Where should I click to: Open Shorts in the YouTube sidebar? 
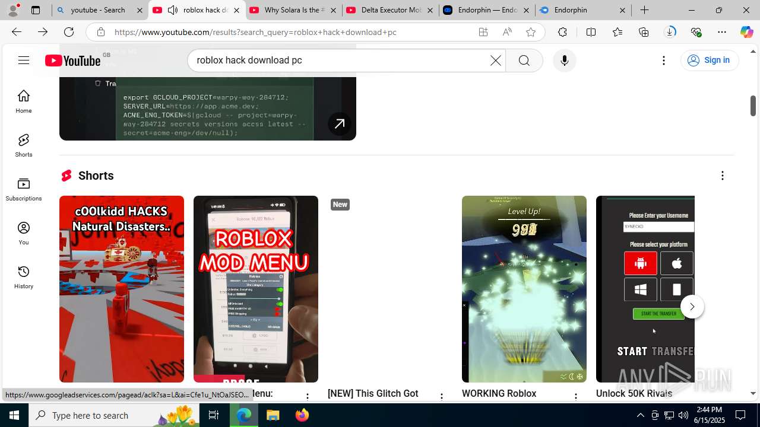(x=24, y=145)
